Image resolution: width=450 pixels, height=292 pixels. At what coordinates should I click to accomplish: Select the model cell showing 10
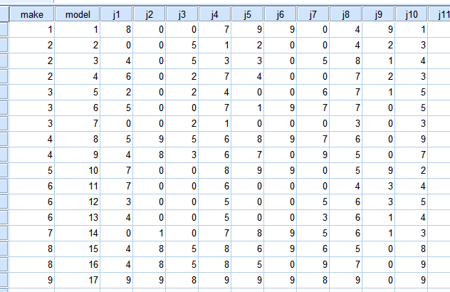[77, 170]
